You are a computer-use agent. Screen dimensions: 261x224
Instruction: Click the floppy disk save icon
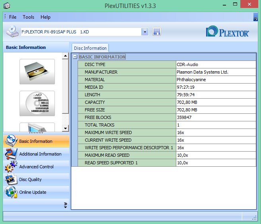157,31
